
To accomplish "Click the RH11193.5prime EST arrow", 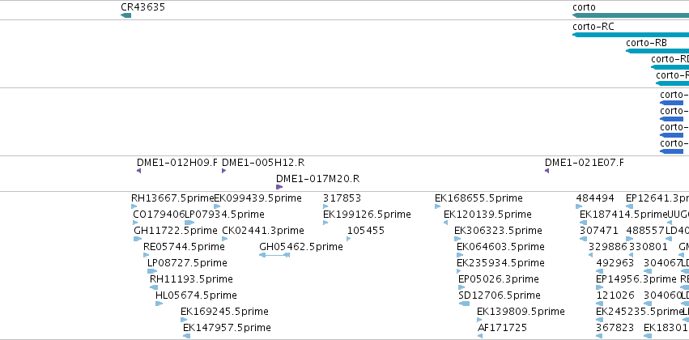I will click(x=154, y=287).
